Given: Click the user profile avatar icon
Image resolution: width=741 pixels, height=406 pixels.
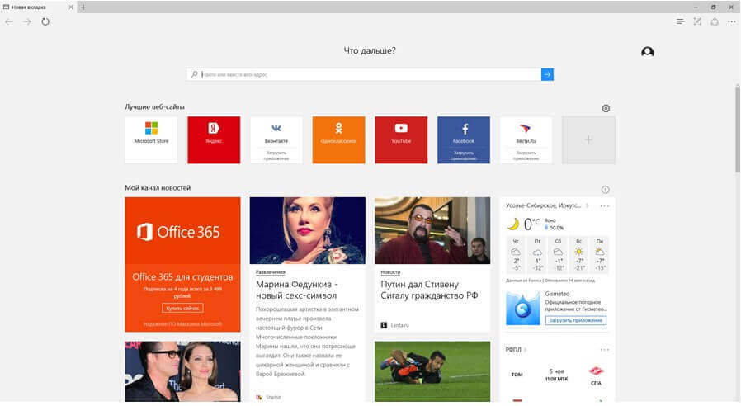Looking at the screenshot, I should click(648, 52).
